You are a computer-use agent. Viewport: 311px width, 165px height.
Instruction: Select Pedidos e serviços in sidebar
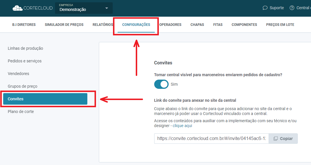[24, 61]
